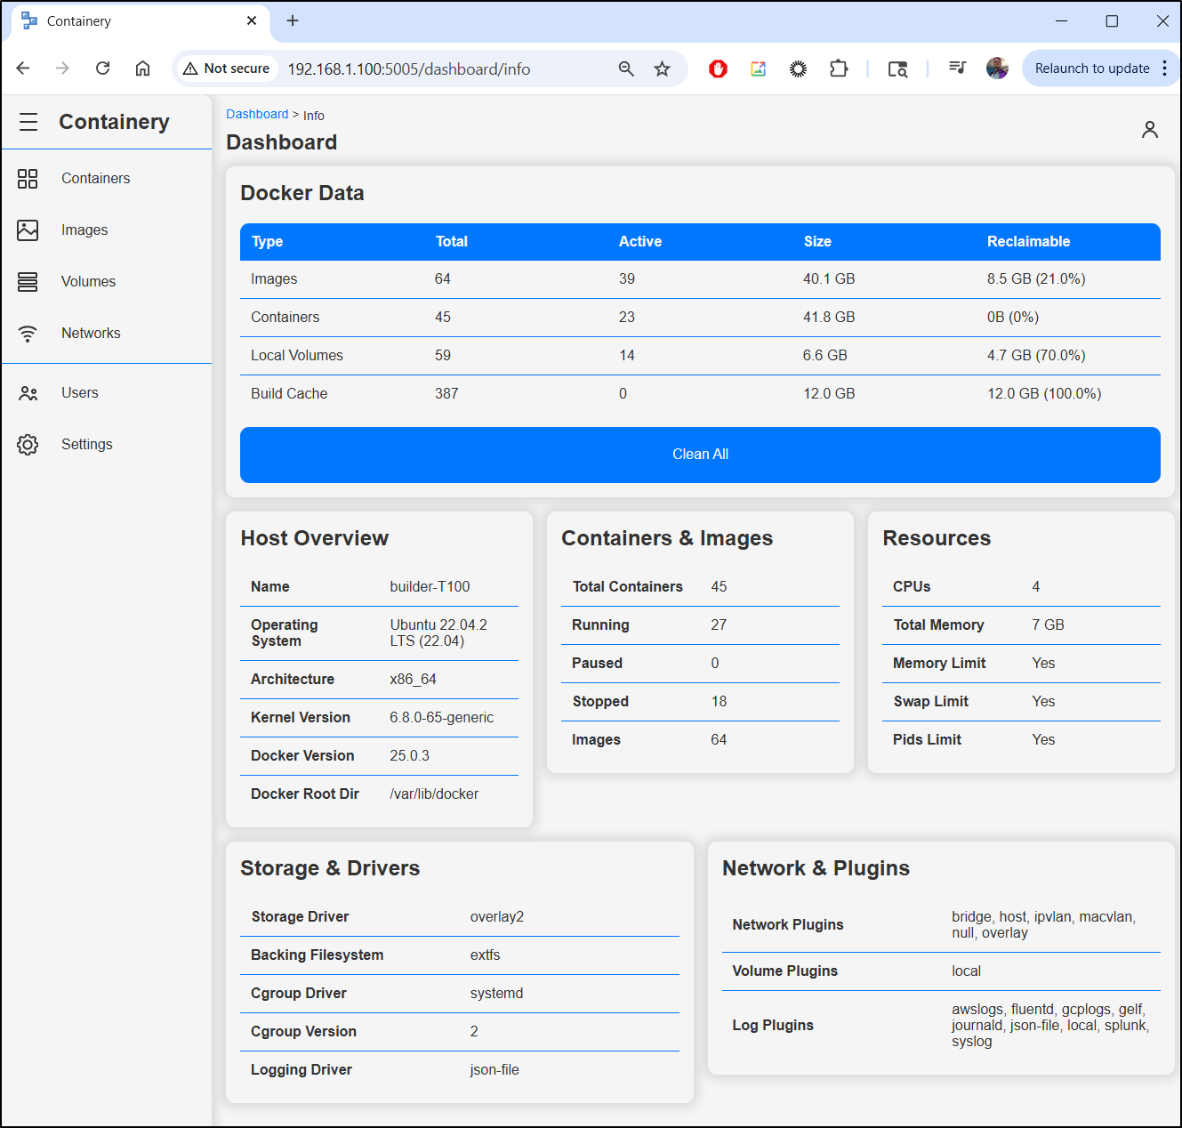The height and width of the screenshot is (1128, 1182).
Task: Click the builder-T100 host name value
Action: 430,587
